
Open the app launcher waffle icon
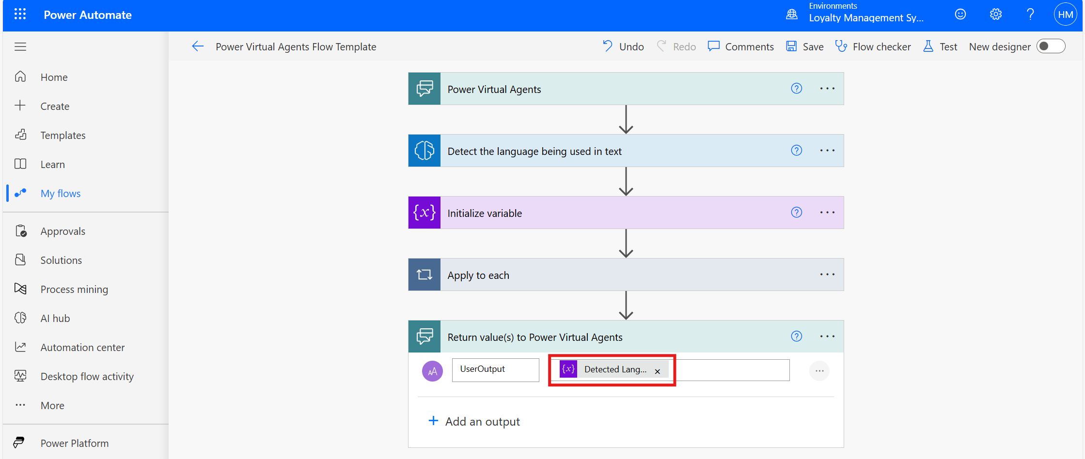coord(20,15)
